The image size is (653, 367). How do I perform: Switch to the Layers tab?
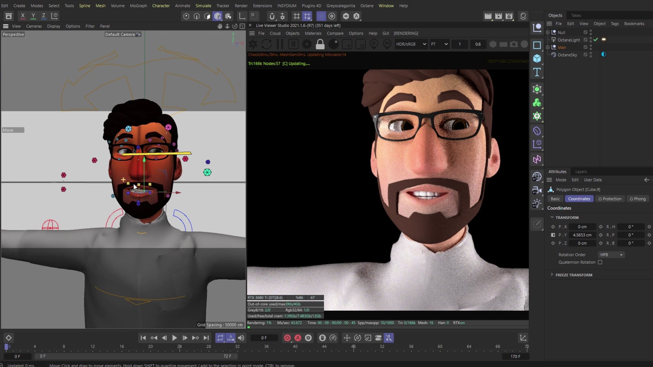581,172
